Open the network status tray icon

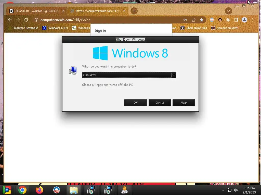tap(230, 190)
